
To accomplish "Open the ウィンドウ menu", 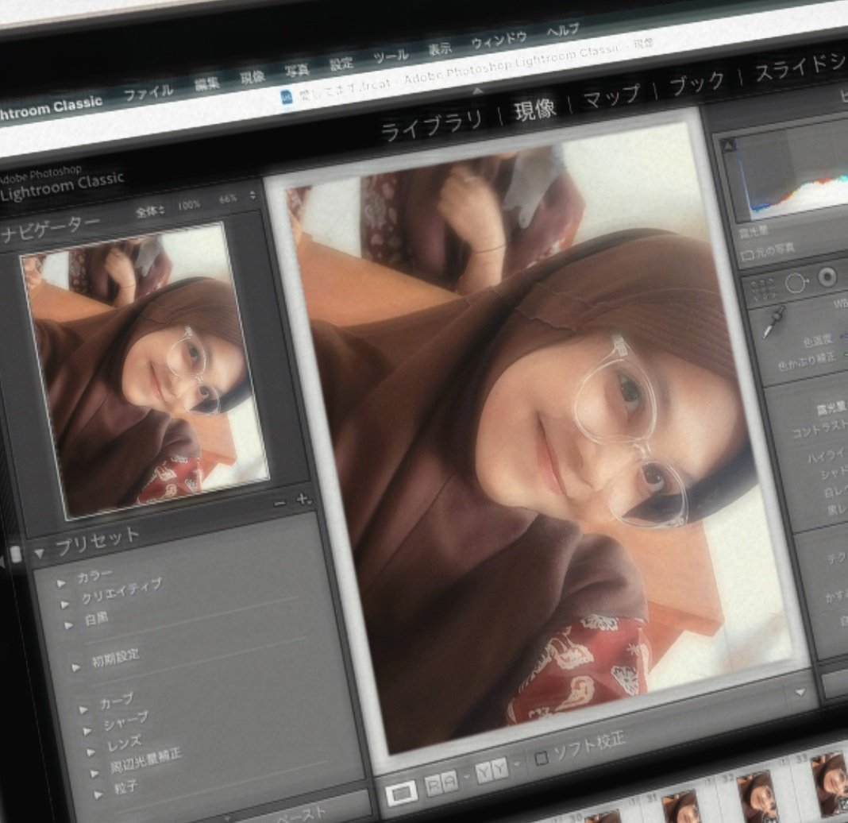I will click(x=499, y=41).
